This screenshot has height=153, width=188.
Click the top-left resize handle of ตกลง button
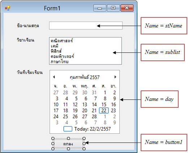tap(53, 138)
